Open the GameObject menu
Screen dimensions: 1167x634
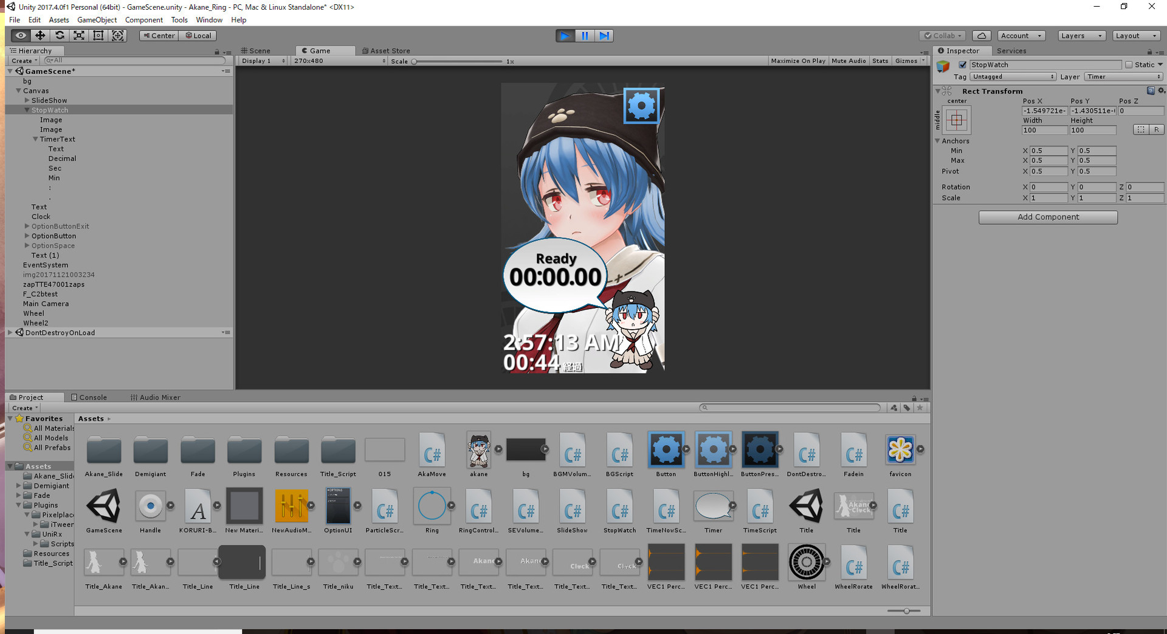pos(97,20)
